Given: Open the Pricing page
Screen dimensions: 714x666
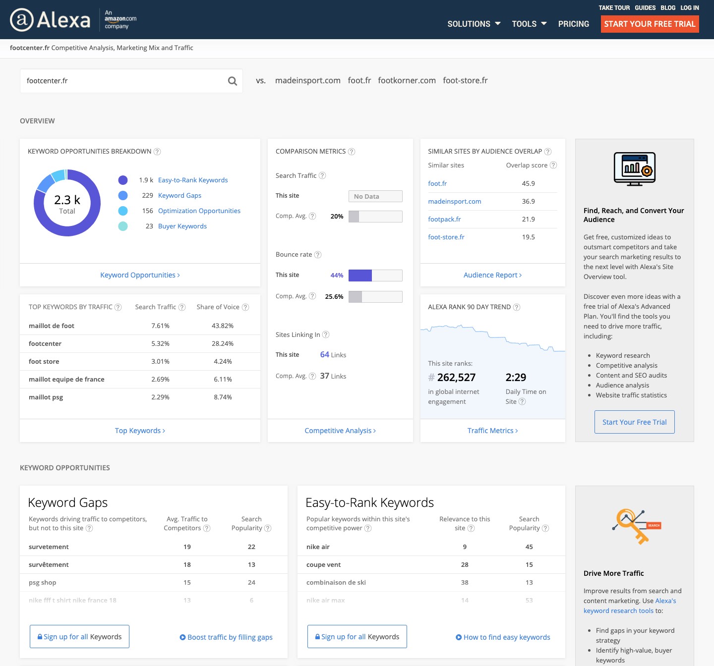Looking at the screenshot, I should pos(574,24).
